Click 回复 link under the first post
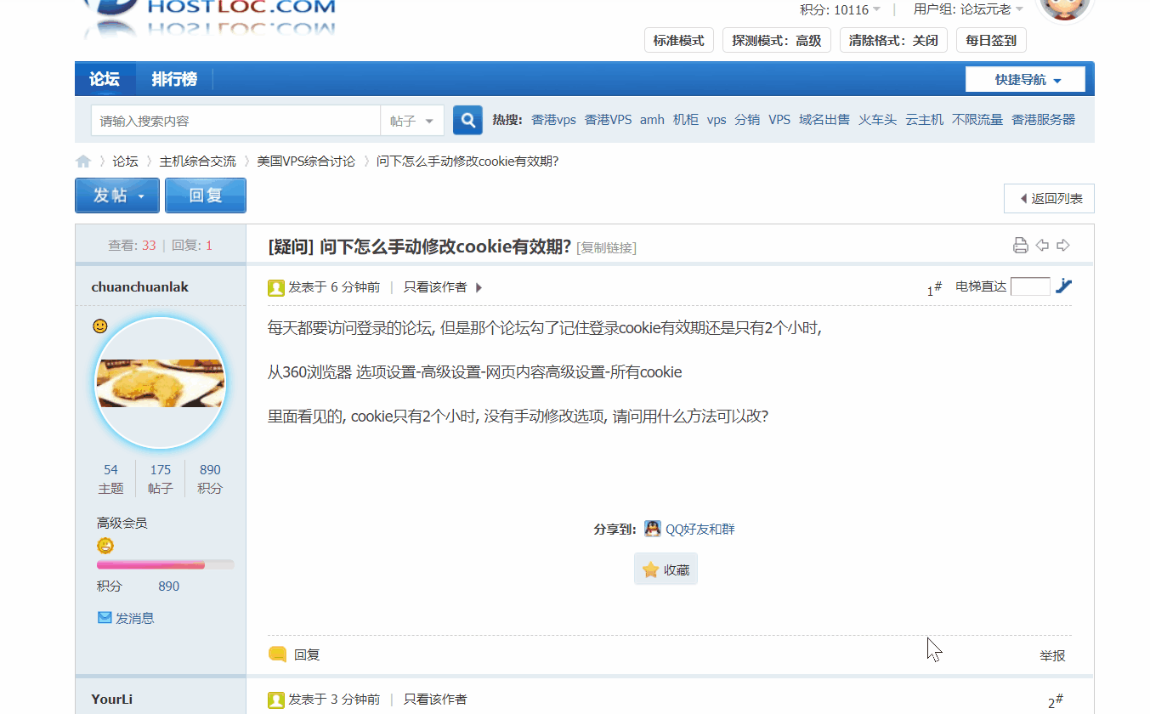Viewport: 1150px width, 714px height. (307, 654)
